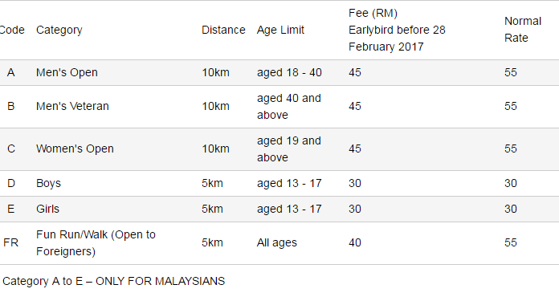Viewport: 559px width, 297px height.
Task: Click the Category column header
Action: (59, 30)
